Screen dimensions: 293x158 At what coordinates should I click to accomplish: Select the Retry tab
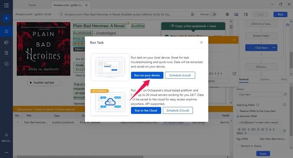coord(284,79)
